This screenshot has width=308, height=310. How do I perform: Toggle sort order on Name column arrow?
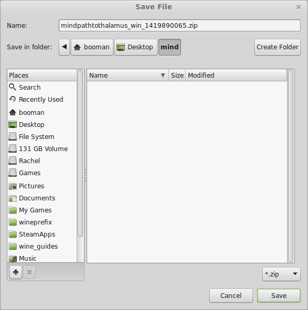click(163, 76)
